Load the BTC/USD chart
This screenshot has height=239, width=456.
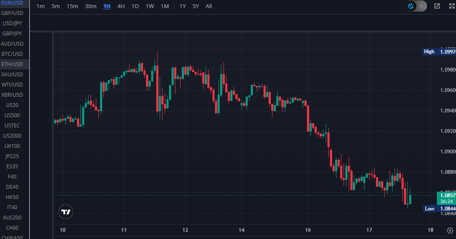coord(12,54)
